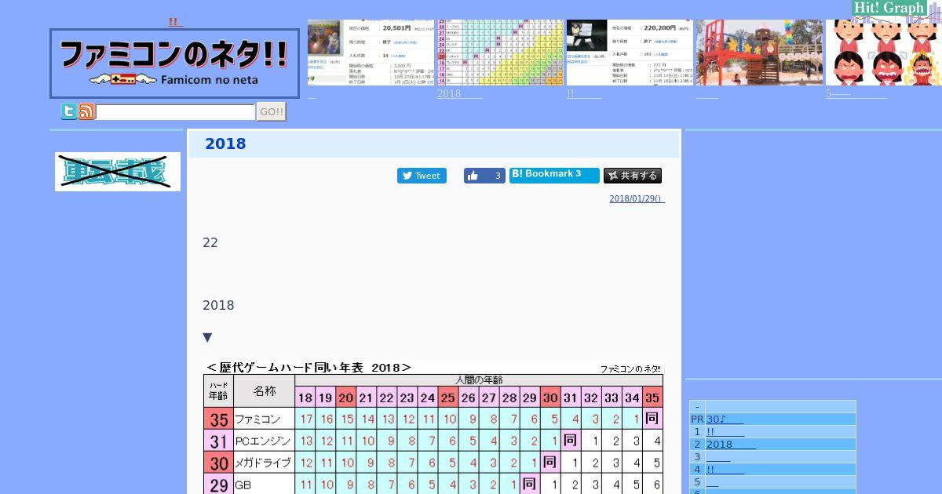Click the dark 共有する share button
942x494 pixels.
(x=633, y=176)
